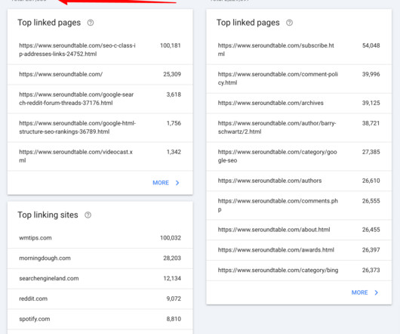Select the subscribe.html URL row
This screenshot has height=334, width=400.
point(299,50)
